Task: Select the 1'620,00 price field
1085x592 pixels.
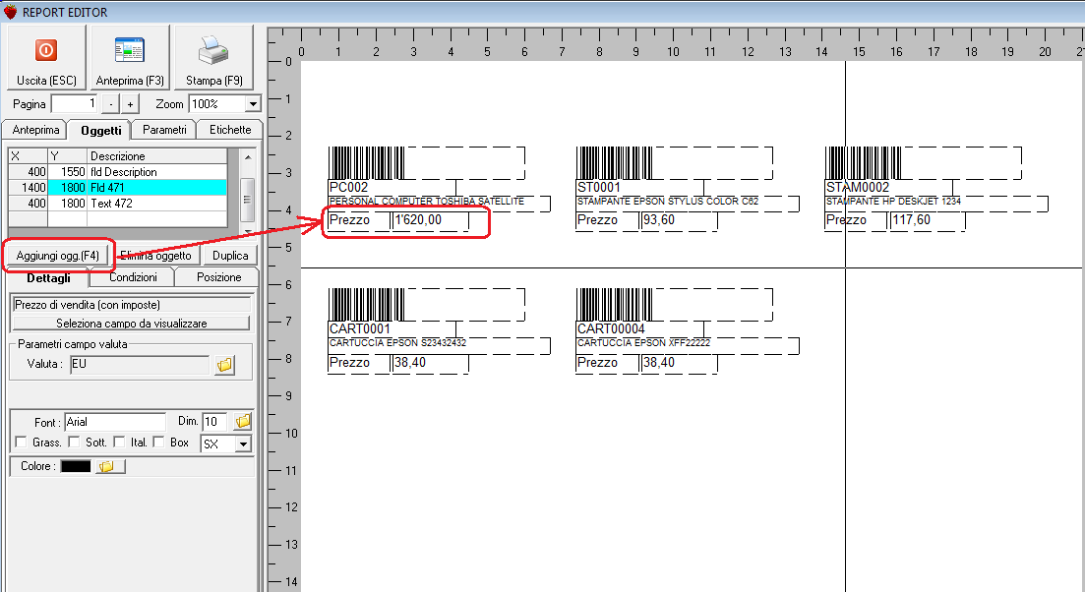Action: [418, 220]
